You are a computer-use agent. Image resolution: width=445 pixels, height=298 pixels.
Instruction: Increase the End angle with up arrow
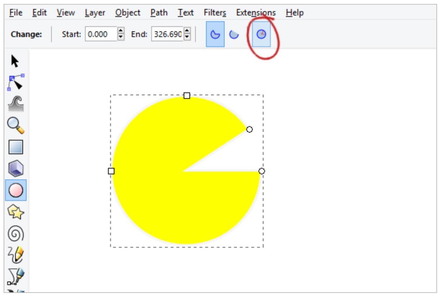[187, 31]
